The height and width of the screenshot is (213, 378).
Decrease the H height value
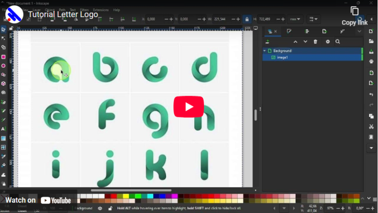278,19
